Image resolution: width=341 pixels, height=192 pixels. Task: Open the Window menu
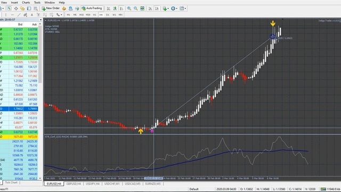[50, 2]
